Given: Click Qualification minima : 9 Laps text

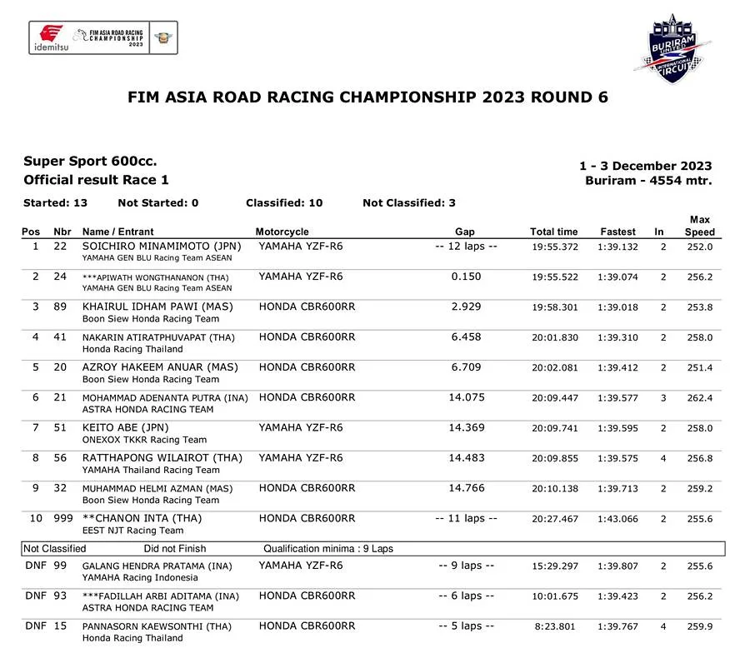Looking at the screenshot, I should [327, 549].
